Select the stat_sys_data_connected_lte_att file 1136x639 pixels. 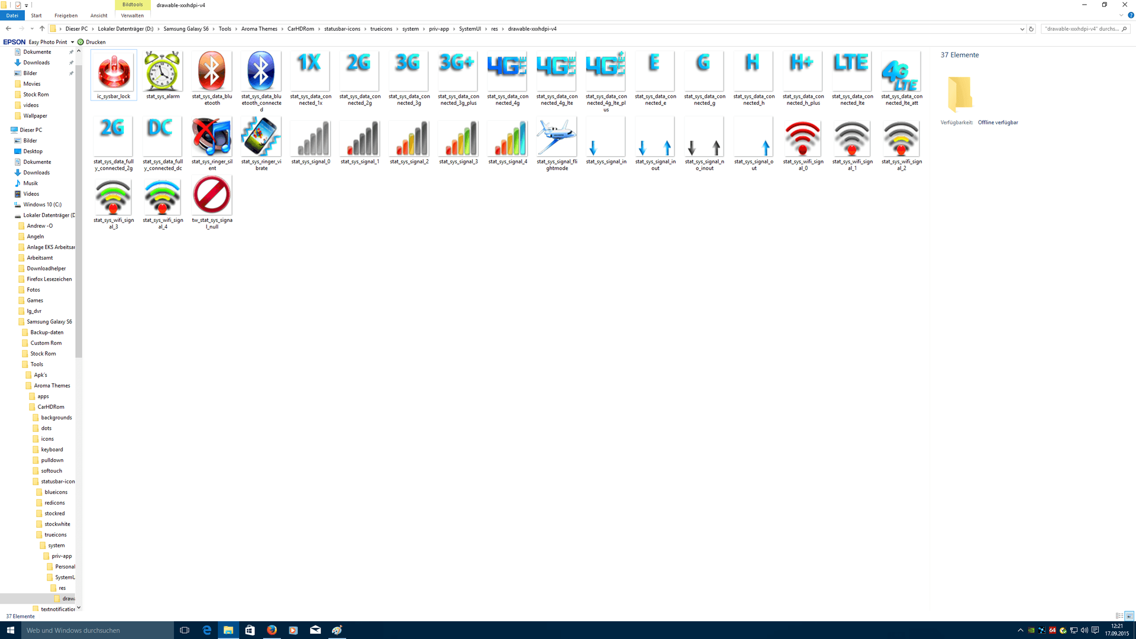[x=902, y=78]
